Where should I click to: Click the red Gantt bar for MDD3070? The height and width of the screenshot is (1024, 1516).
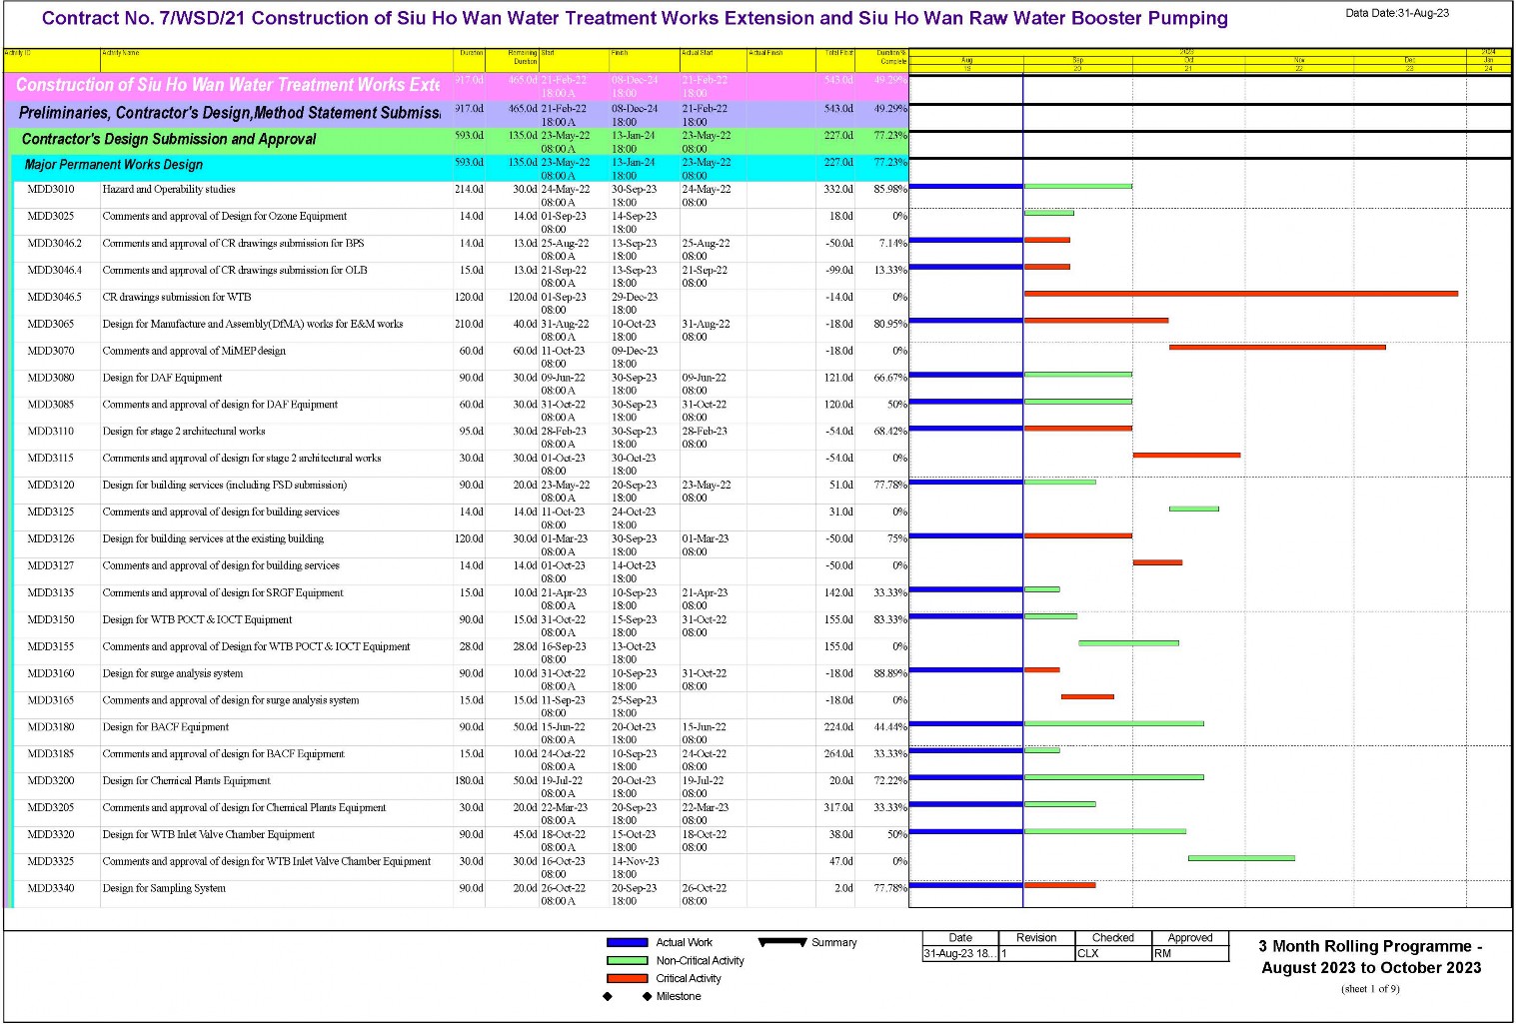pyautogui.click(x=1277, y=348)
